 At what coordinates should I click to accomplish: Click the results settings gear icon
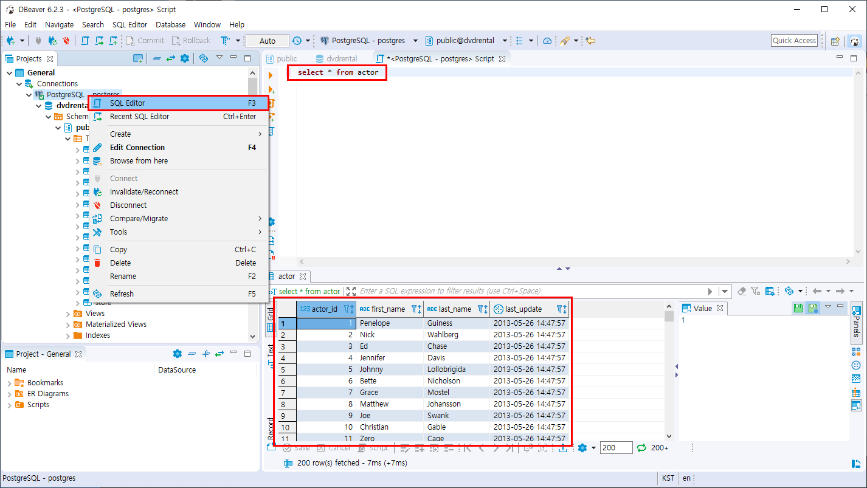tap(582, 448)
